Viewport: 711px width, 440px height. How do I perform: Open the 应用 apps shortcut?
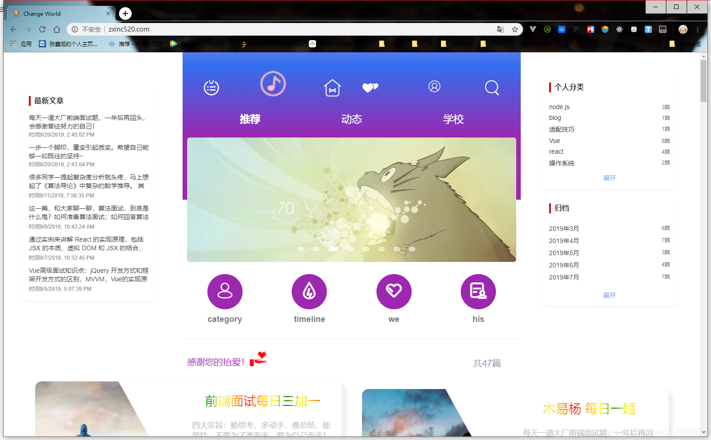[x=21, y=44]
